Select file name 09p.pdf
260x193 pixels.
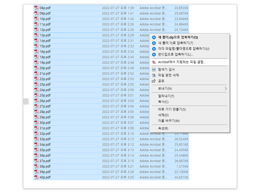45,13
